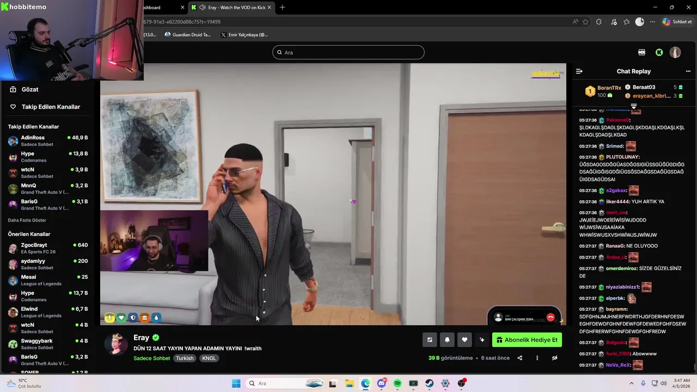Click the volume icon in system tray
The height and width of the screenshot is (392, 697).
pos(664,383)
